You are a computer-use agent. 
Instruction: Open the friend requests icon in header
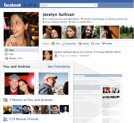tap(25, 5)
